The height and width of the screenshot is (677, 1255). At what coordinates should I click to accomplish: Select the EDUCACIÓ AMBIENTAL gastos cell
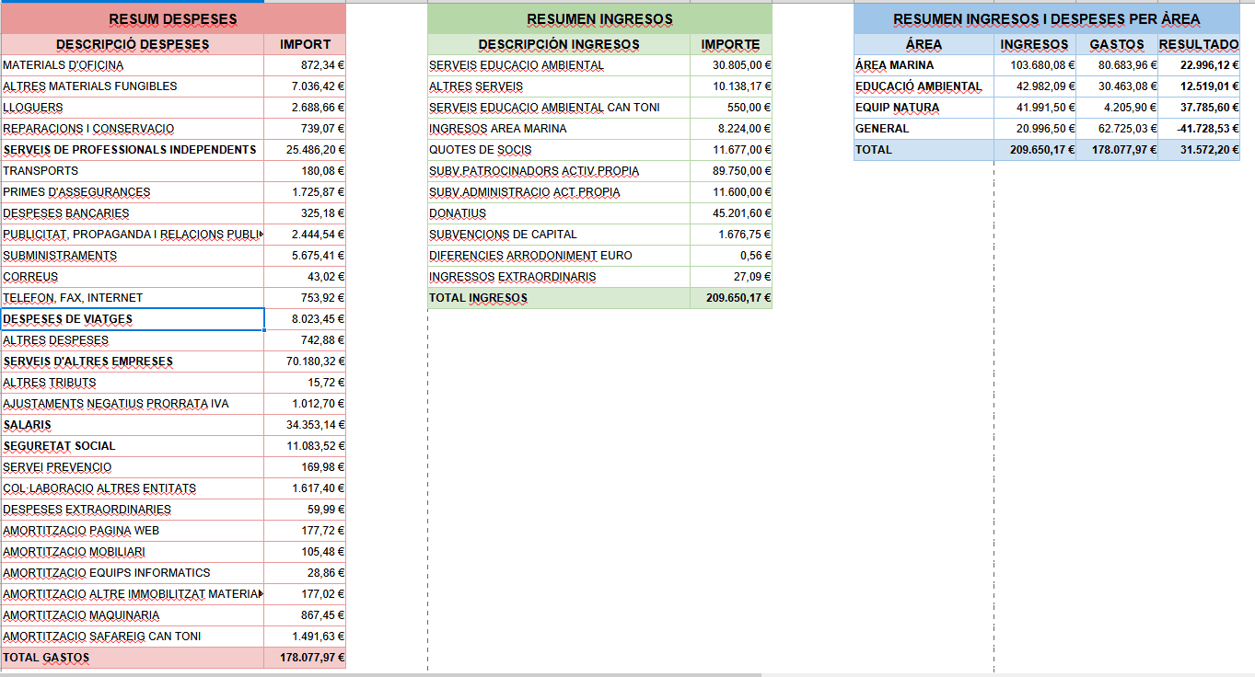point(1117,86)
